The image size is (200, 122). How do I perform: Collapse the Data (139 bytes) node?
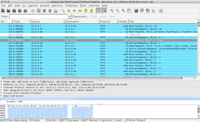(x=1, y=96)
